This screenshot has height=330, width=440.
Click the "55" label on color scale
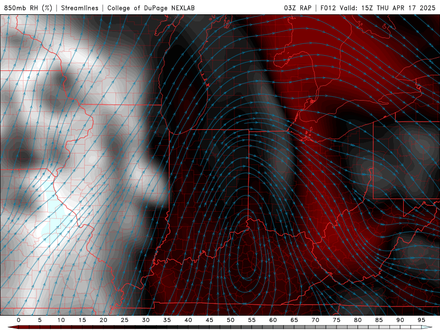coord(252,320)
